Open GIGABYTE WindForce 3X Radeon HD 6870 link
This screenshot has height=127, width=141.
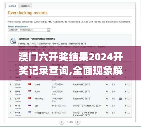point(85,114)
